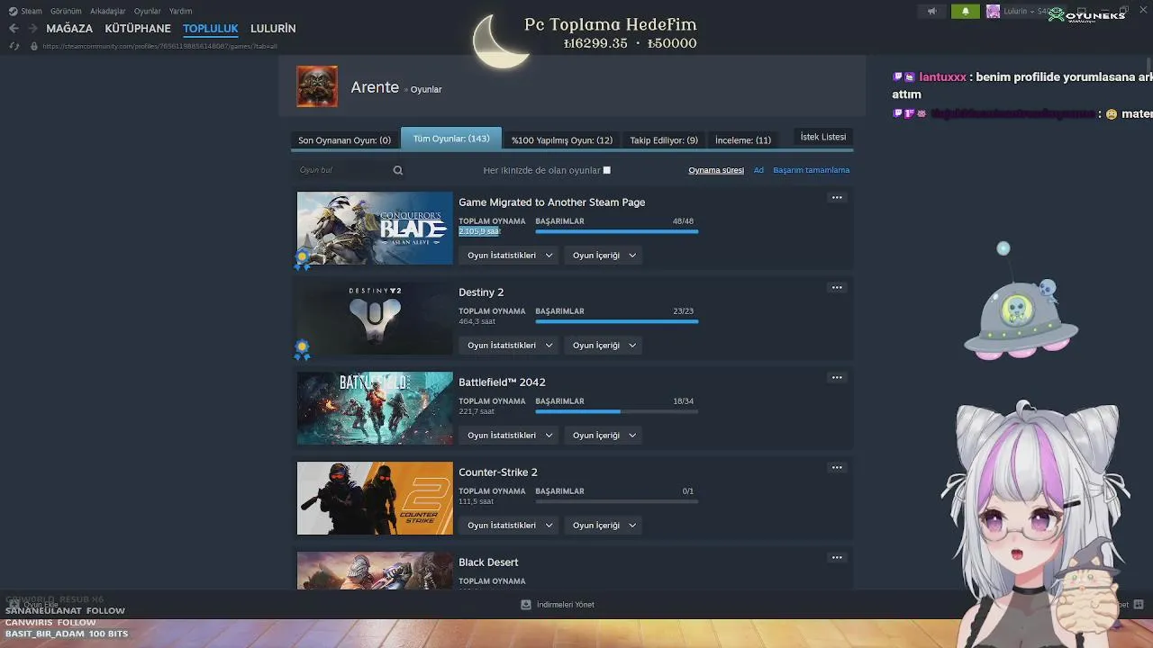Screen dimensions: 1153x648
Task: Select the '2.105,9 saat' playtime text
Action: [x=479, y=231]
